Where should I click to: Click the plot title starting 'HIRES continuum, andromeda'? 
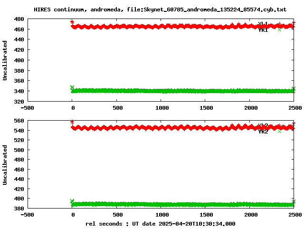[x=160, y=9]
